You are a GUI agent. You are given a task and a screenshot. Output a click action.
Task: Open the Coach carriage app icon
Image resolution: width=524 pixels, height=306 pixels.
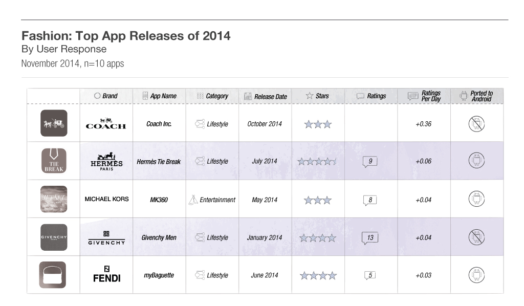click(x=54, y=123)
